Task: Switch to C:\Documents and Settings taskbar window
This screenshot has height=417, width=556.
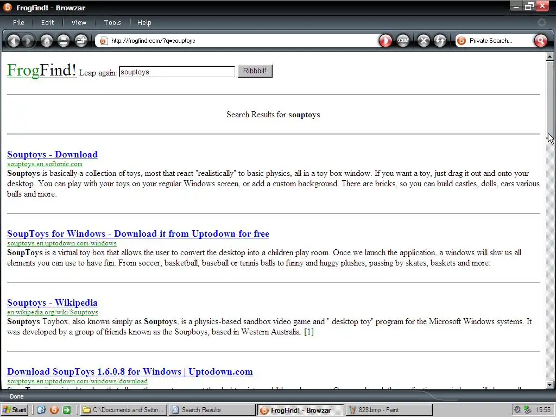Action: [x=124, y=410]
